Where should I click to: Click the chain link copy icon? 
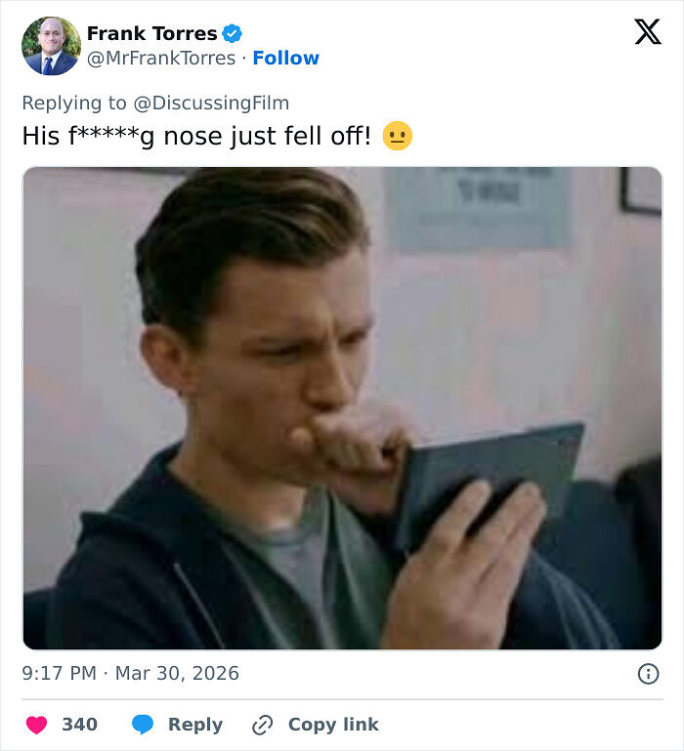tap(262, 725)
